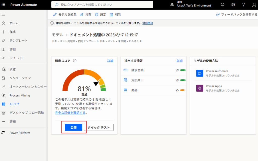Select the 請求金額 field text
Viewport: 258px width, 161px height.
(x=137, y=70)
